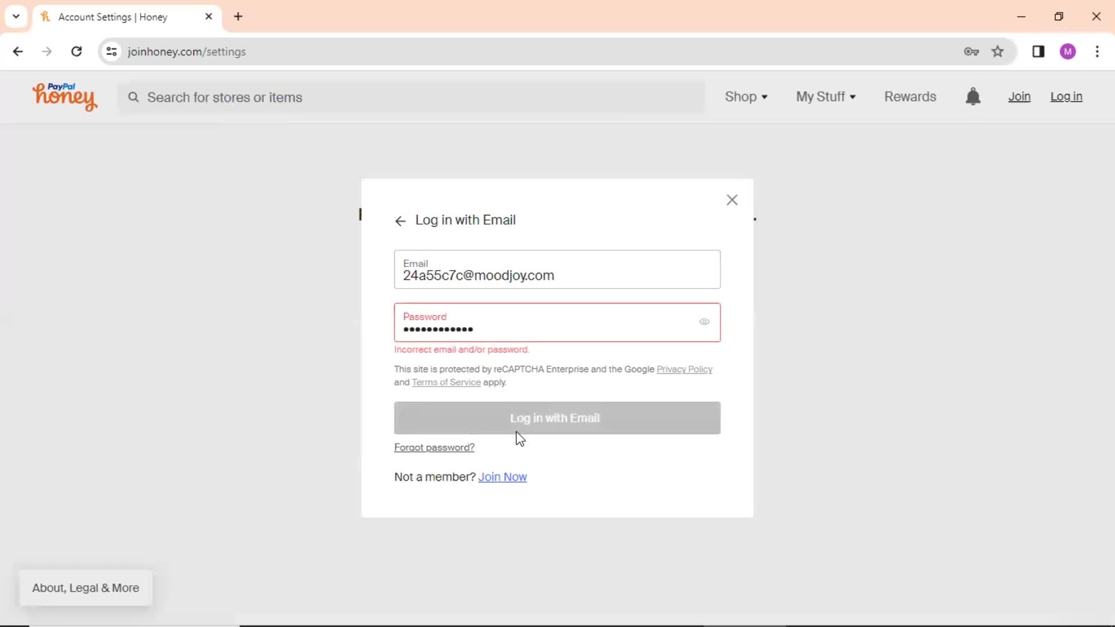The width and height of the screenshot is (1115, 627).
Task: Show the password using the eye icon
Action: [704, 322]
